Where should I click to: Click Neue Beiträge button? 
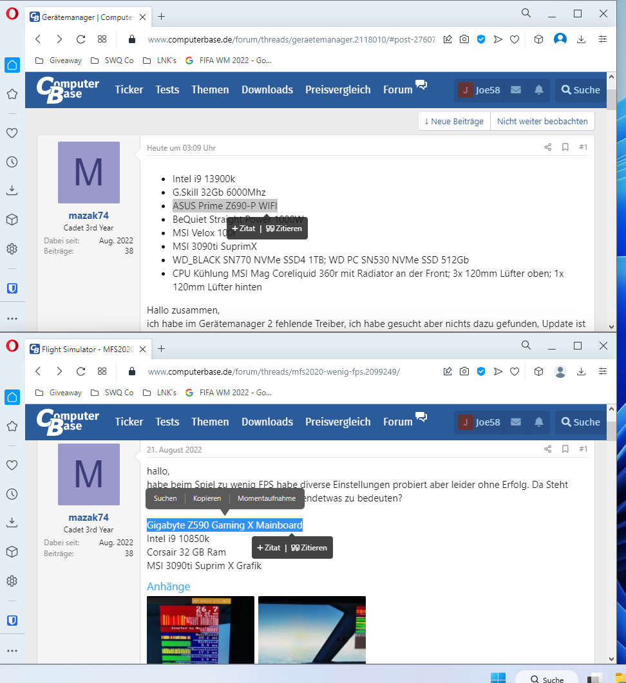tap(454, 121)
